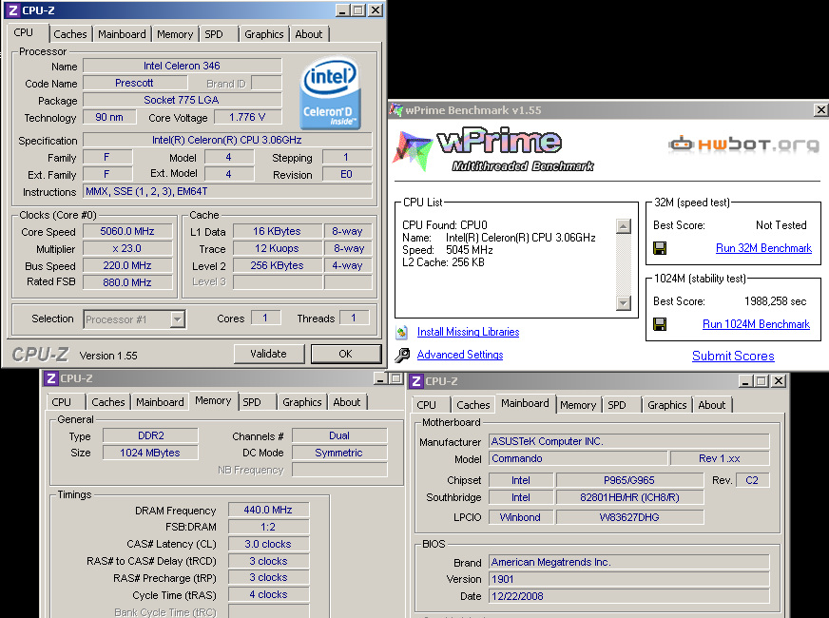Click the memory Size value 1024 MBytes
Image resolution: width=829 pixels, height=618 pixels.
[150, 453]
